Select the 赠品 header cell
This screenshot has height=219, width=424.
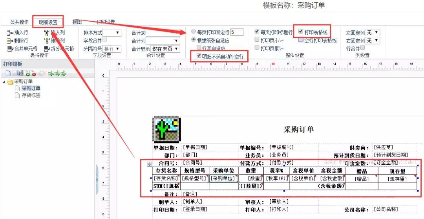point(362,171)
